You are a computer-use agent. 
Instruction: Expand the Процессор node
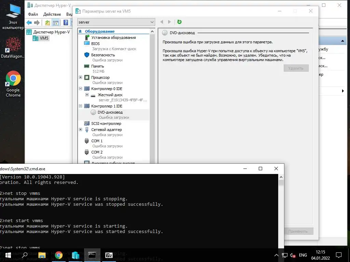[81, 77]
